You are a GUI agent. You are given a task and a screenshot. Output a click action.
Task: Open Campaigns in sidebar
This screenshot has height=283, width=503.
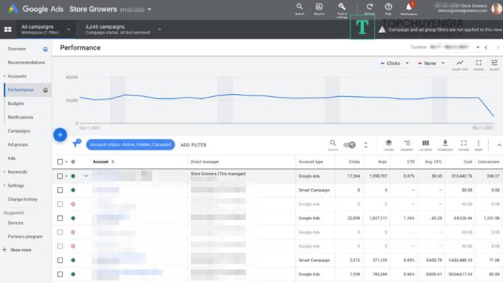click(19, 131)
